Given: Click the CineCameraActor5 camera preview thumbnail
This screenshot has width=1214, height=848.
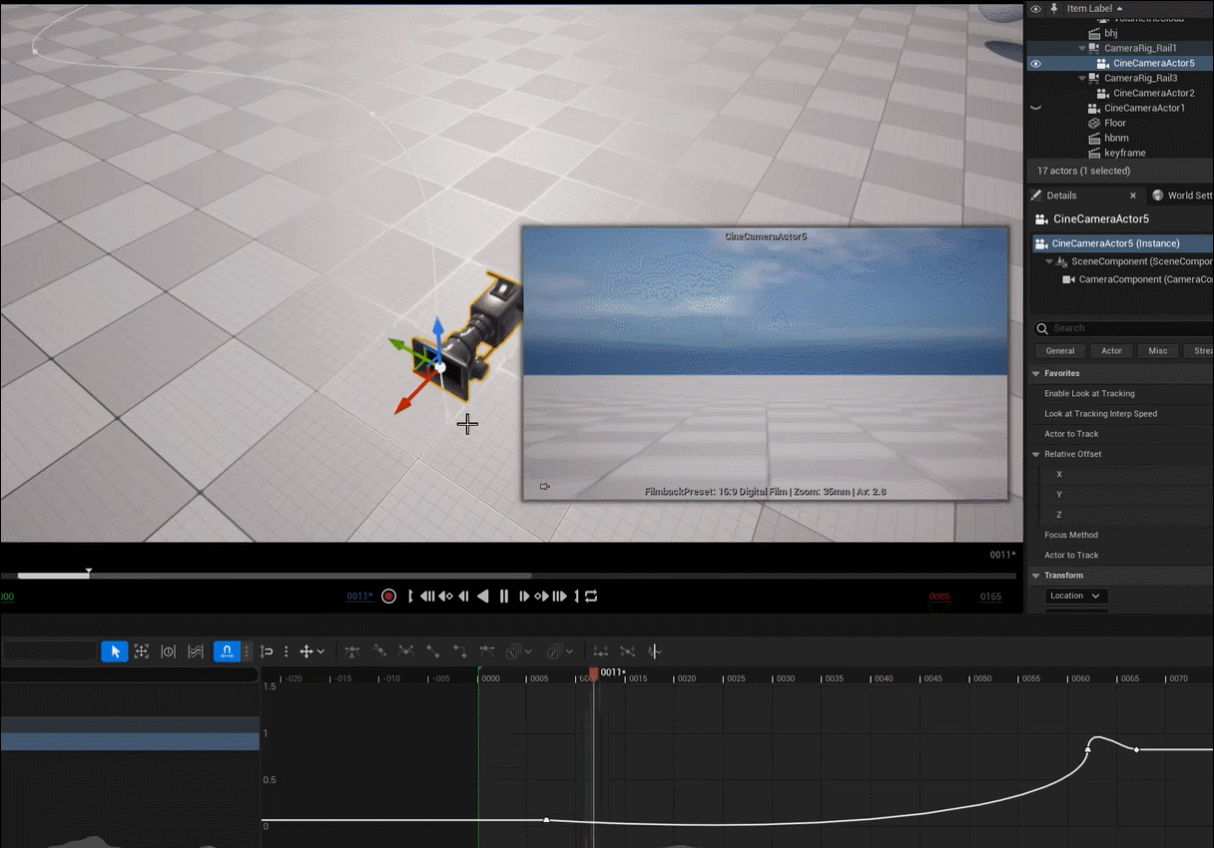Looking at the screenshot, I should click(766, 363).
